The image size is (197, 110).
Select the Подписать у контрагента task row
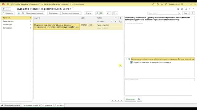(57, 27)
